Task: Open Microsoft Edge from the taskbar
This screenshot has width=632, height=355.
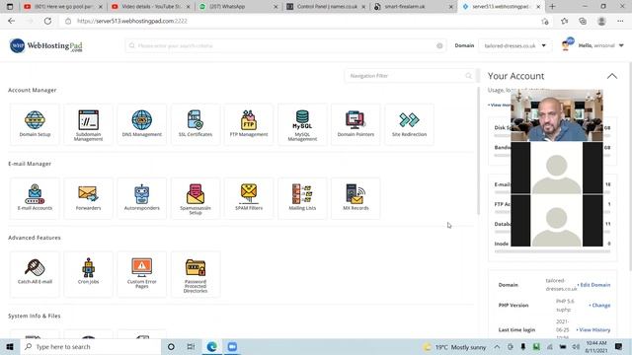Action: point(211,346)
